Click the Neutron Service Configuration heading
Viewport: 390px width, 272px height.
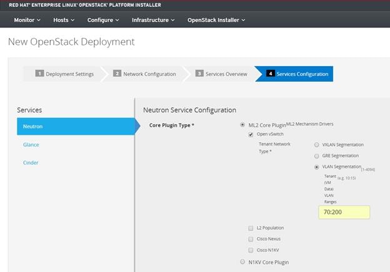click(x=189, y=110)
